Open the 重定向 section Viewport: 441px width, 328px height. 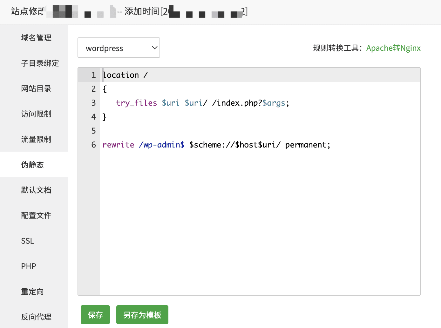[x=32, y=292]
